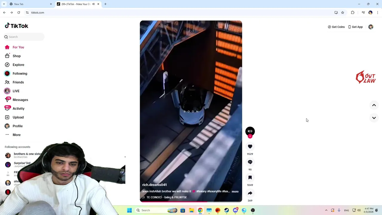This screenshot has height=215, width=382.
Task: Bookmark the video to favorites
Action: (250, 177)
